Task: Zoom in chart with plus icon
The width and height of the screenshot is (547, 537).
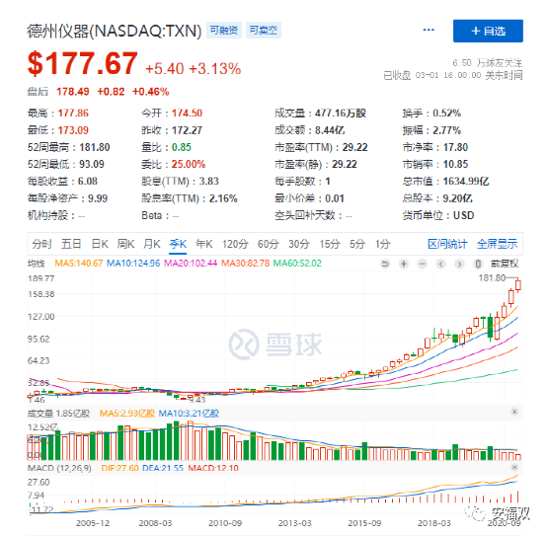Action: [x=404, y=264]
